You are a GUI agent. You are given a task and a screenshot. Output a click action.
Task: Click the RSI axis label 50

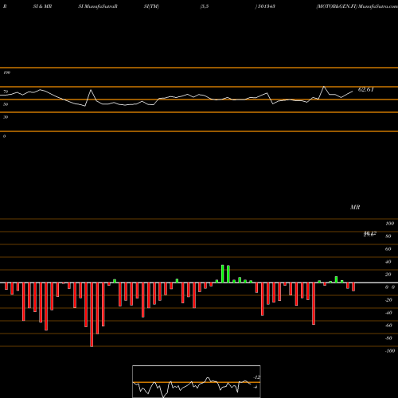(6, 104)
